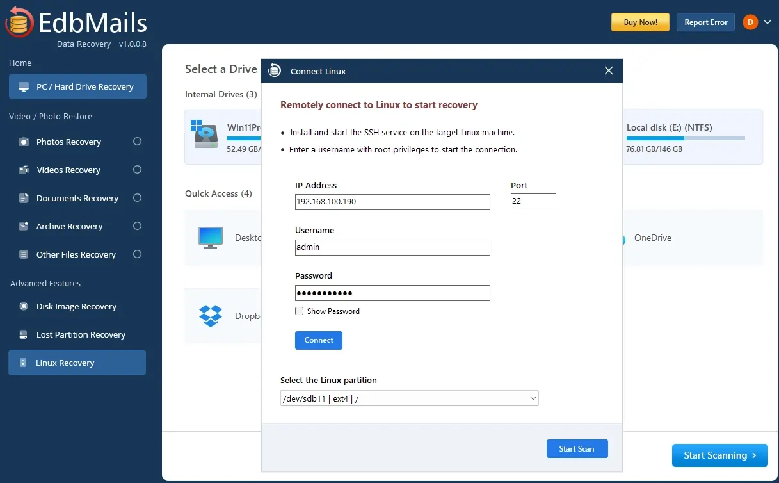Open PC / Hard Drive Recovery section
Image resolution: width=779 pixels, height=483 pixels.
pyautogui.click(x=77, y=86)
